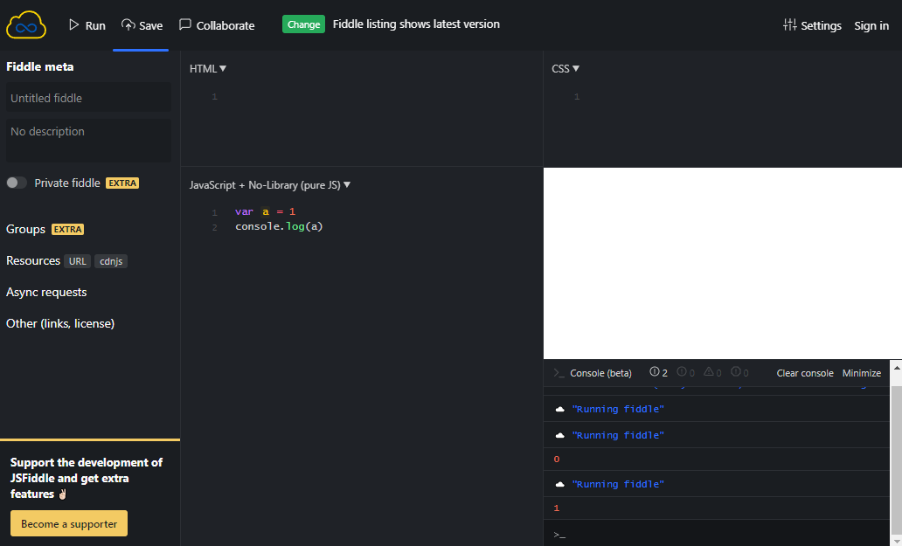Click the white result preview pane
Viewport: 902px width, 546px height.
pyautogui.click(x=723, y=263)
